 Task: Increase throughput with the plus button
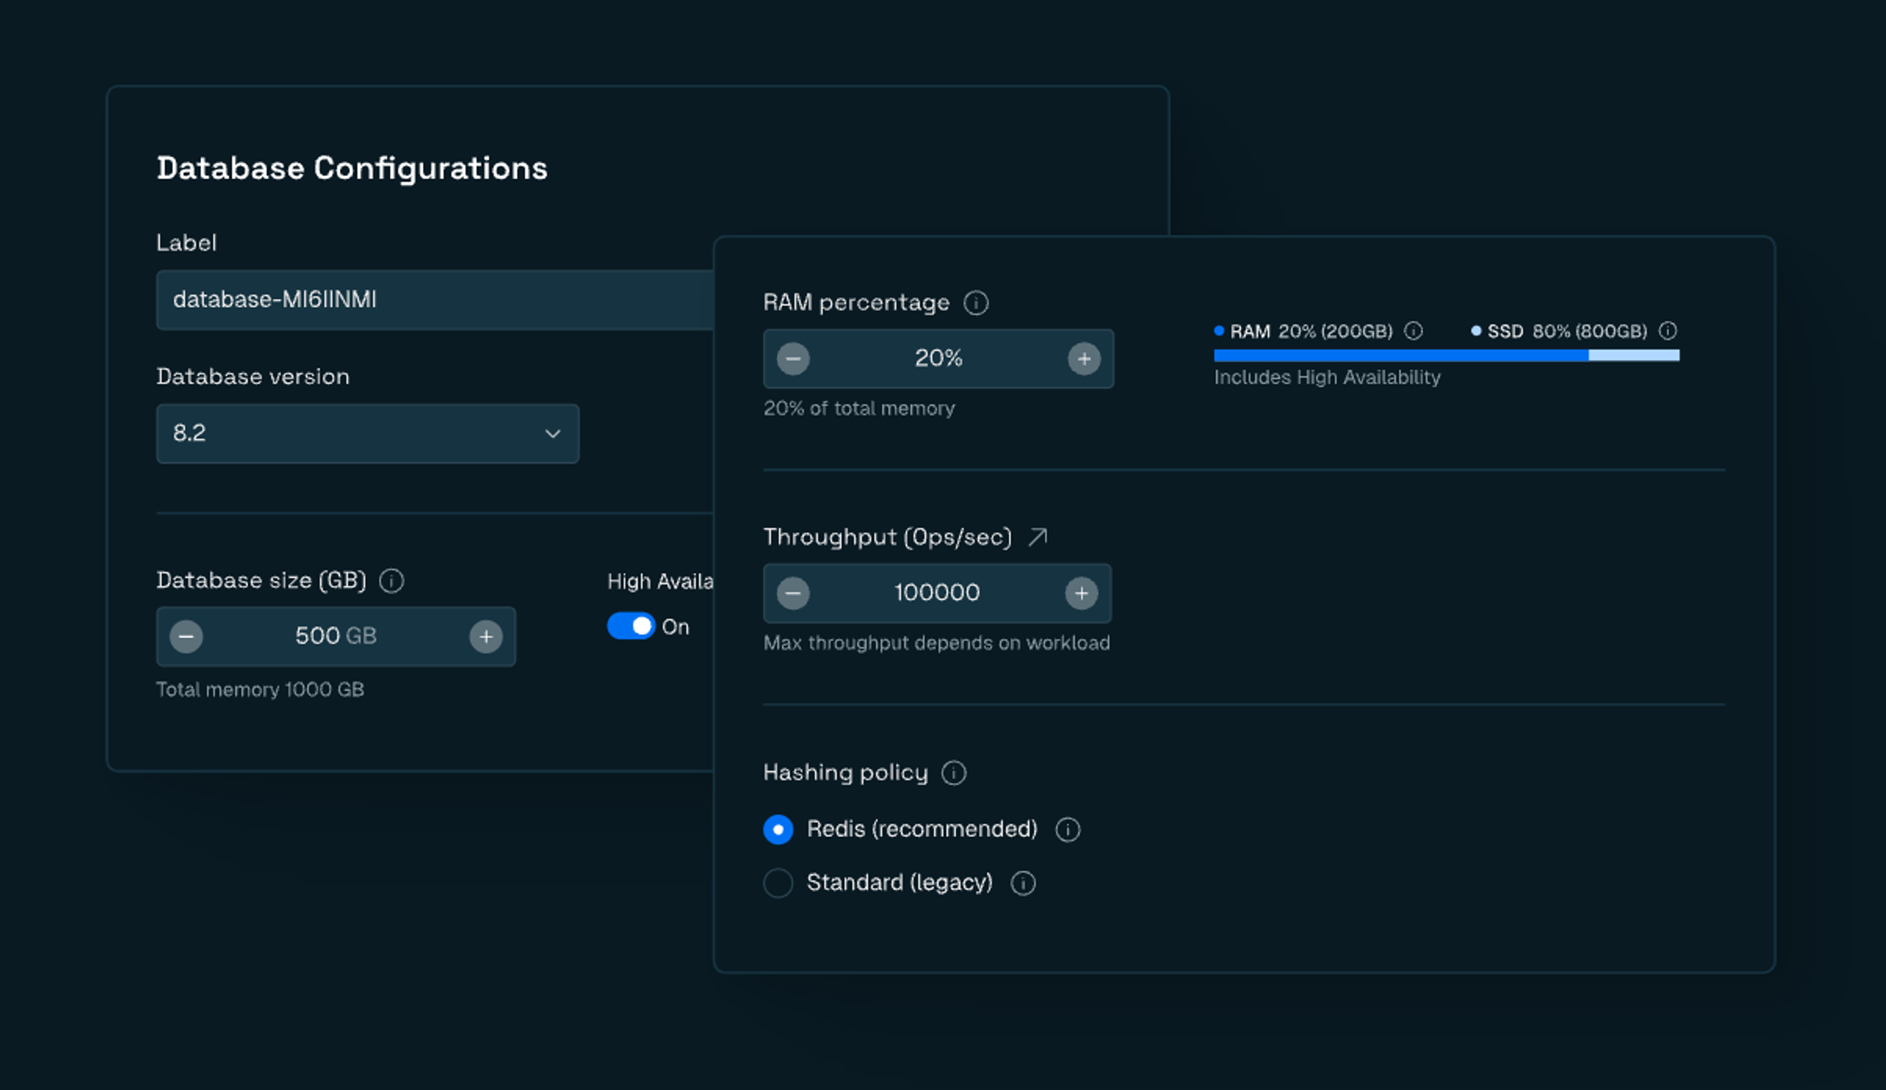click(1082, 593)
